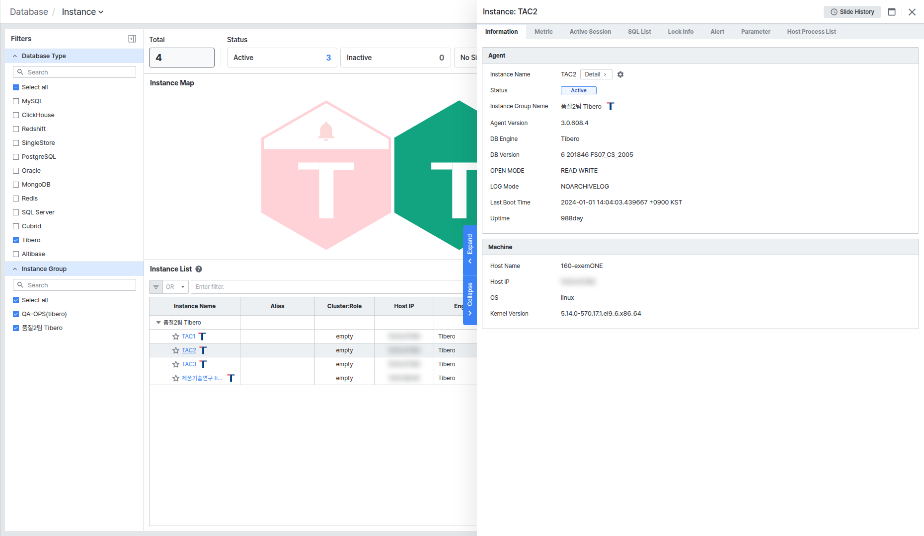Maximize the TAC2 slide panel
The height and width of the screenshot is (536, 924).
coord(892,12)
